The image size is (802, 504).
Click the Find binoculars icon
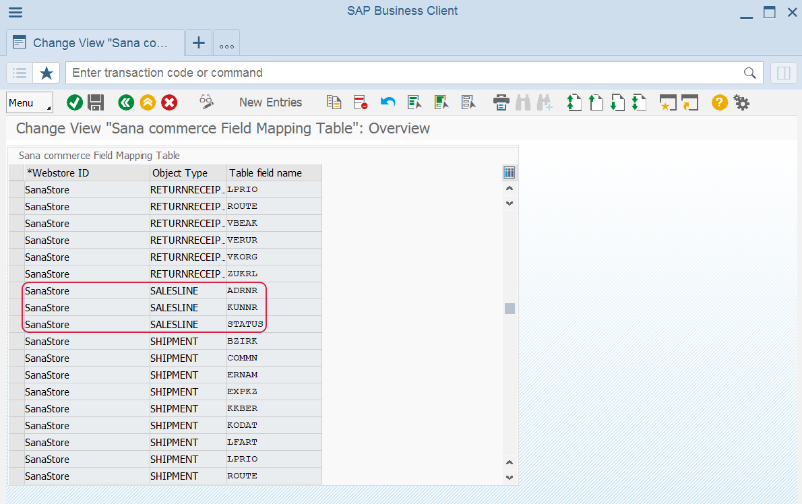[x=523, y=102]
